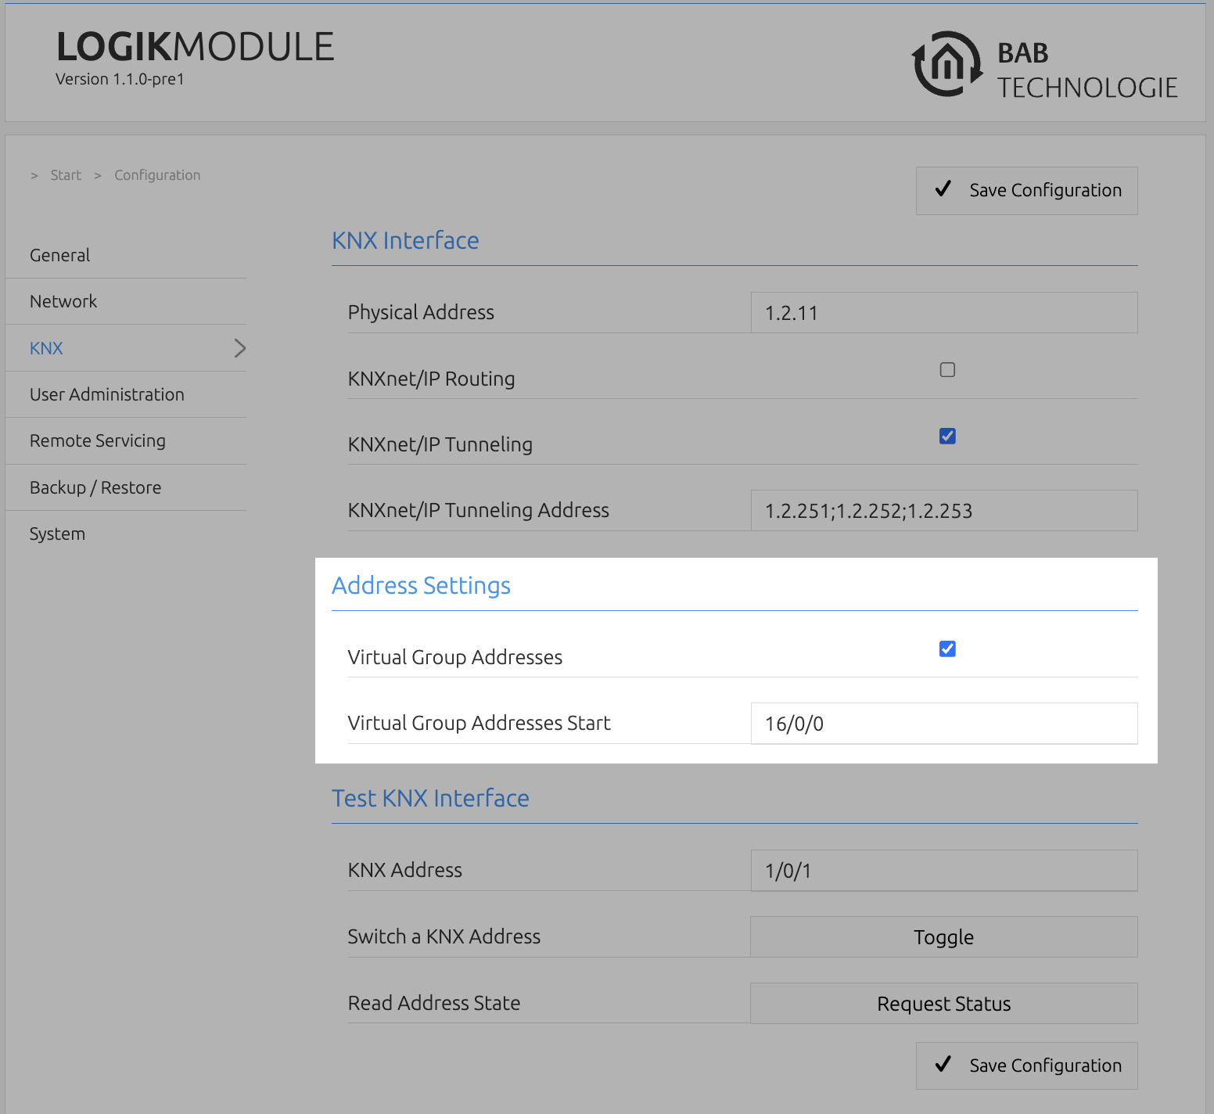Enable the KNXnet/IP Routing checkbox
This screenshot has width=1214, height=1114.
pyautogui.click(x=947, y=369)
